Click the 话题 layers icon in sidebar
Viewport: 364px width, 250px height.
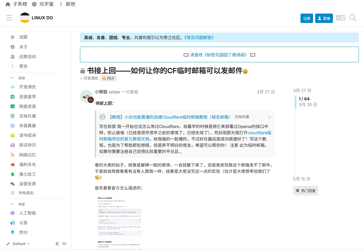(13, 37)
